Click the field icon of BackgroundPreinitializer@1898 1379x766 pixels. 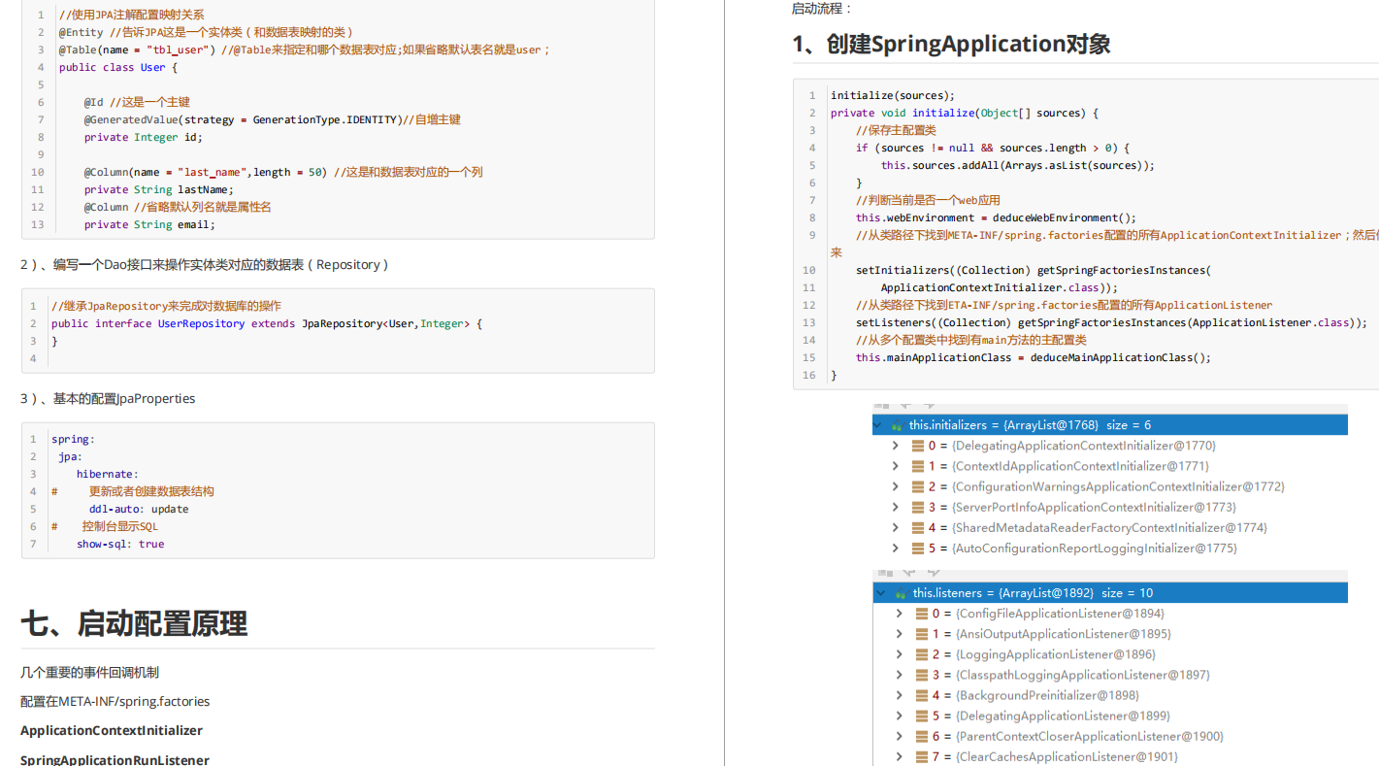[922, 695]
